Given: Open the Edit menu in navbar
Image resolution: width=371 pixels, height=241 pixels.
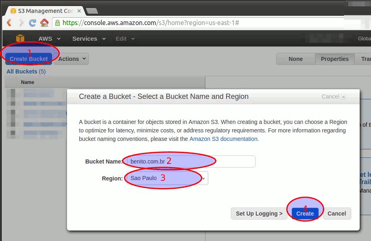Looking at the screenshot, I should tap(125, 39).
